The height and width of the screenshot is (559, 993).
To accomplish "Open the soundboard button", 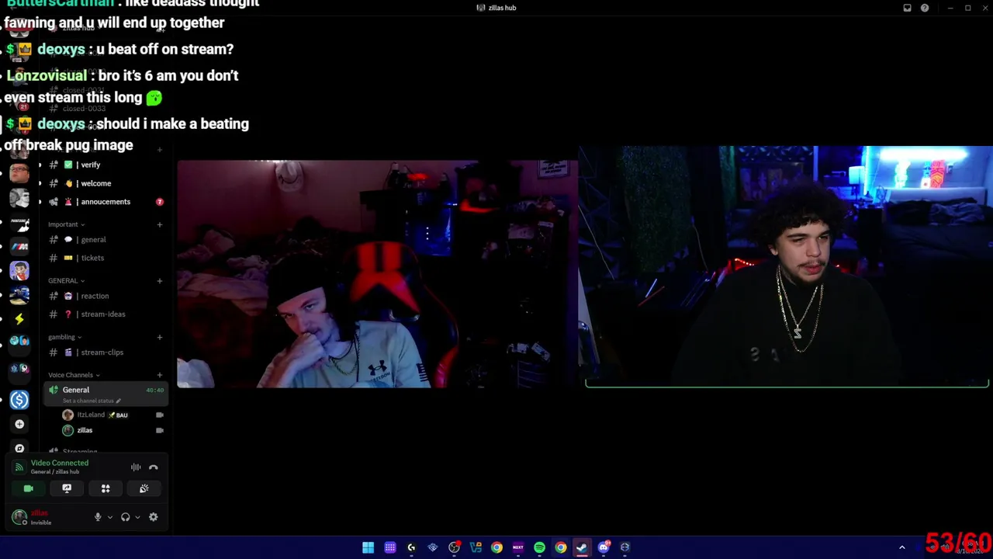I will point(144,488).
